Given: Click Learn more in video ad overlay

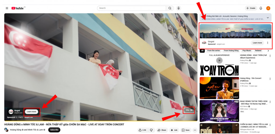Looking at the screenshot, I should click(32, 112).
